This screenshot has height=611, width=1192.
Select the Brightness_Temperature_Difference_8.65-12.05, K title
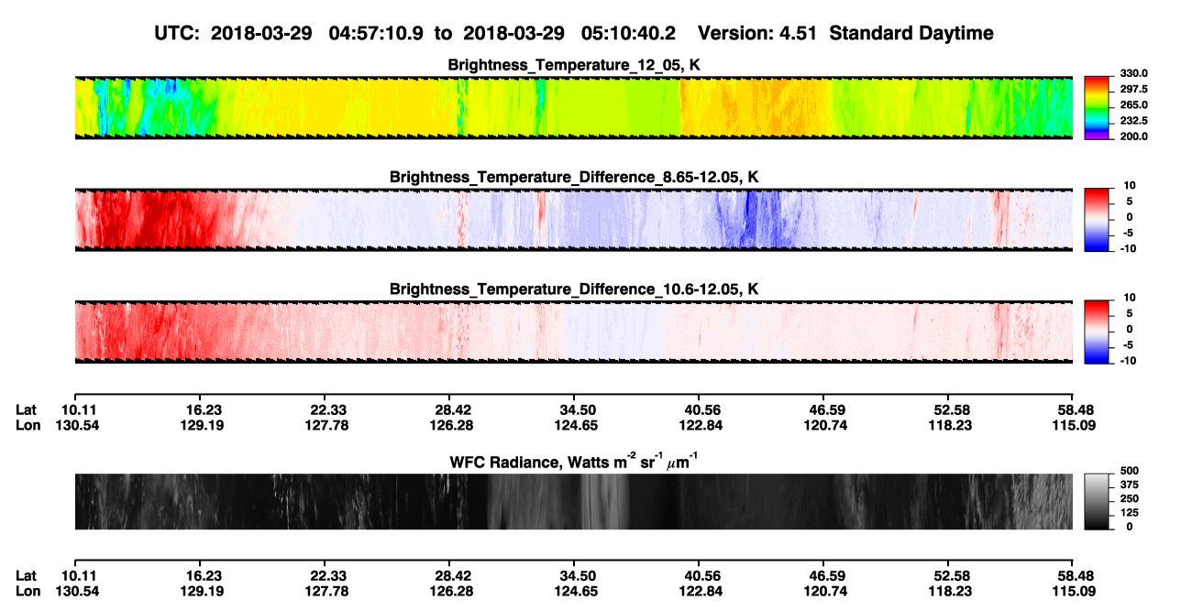pyautogui.click(x=574, y=177)
